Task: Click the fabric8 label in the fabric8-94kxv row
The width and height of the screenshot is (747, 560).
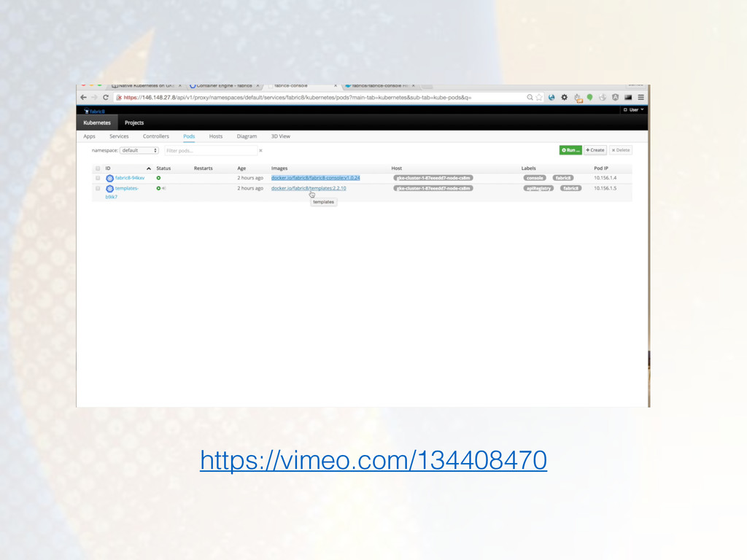Action: click(563, 178)
